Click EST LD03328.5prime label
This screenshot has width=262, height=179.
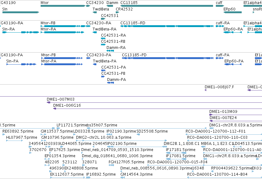(89, 131)
